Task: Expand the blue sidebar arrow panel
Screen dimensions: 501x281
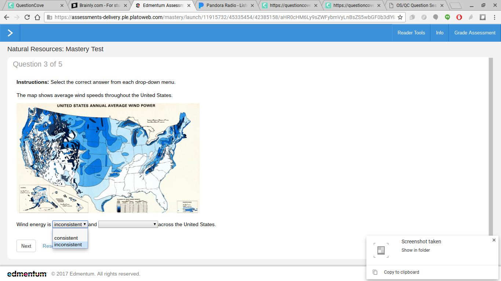Action: coord(10,33)
